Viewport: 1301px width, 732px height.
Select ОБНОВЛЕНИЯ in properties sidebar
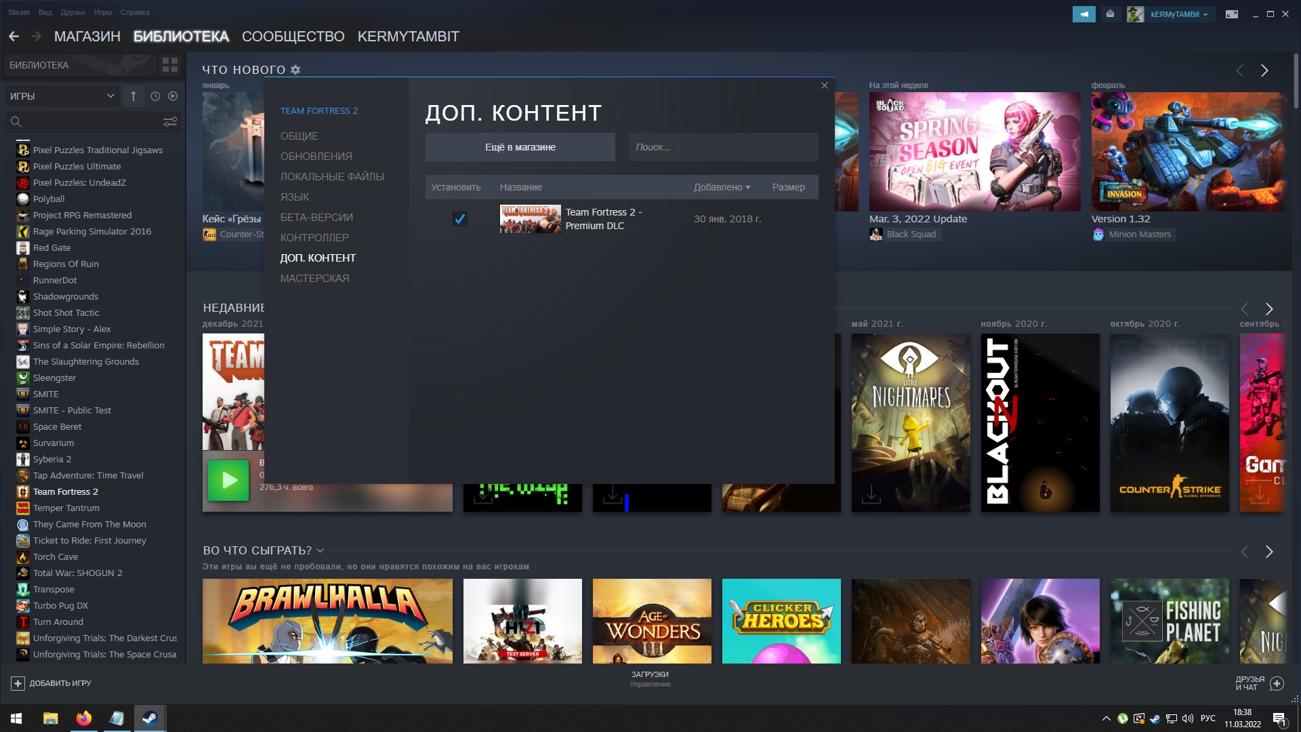316,157
